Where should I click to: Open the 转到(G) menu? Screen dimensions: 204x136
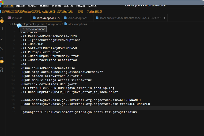56,6
